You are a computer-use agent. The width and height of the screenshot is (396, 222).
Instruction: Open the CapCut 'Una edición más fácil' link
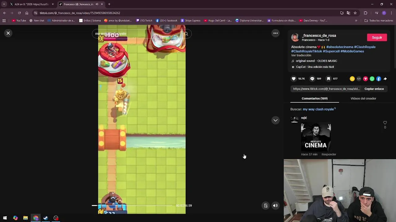click(x=312, y=67)
